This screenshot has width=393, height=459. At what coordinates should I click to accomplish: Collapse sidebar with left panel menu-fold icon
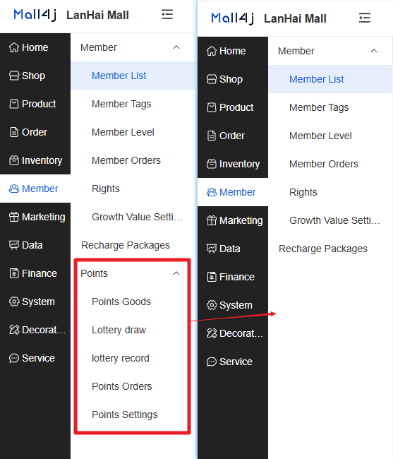pos(167,14)
